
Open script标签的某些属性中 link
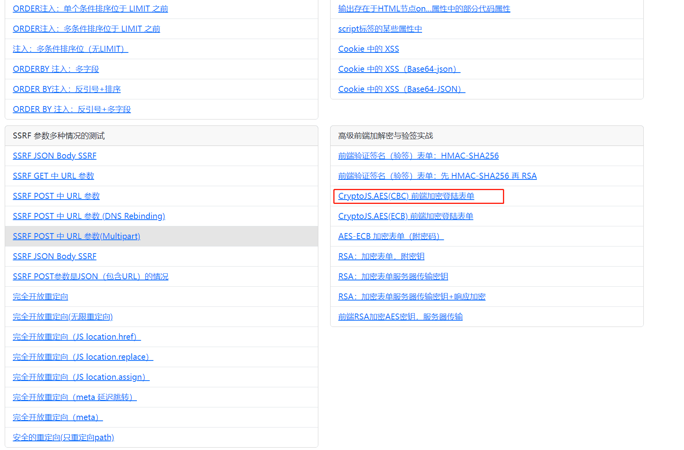tap(380, 29)
